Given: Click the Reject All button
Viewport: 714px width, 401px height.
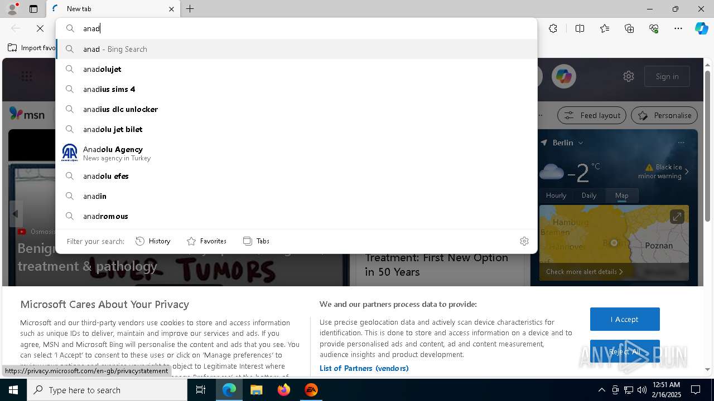Looking at the screenshot, I should coord(625,351).
